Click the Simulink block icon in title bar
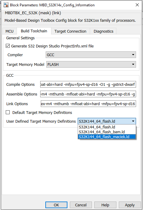Image resolution: width=143 pixels, height=210 pixels. pyautogui.click(x=6, y=5)
